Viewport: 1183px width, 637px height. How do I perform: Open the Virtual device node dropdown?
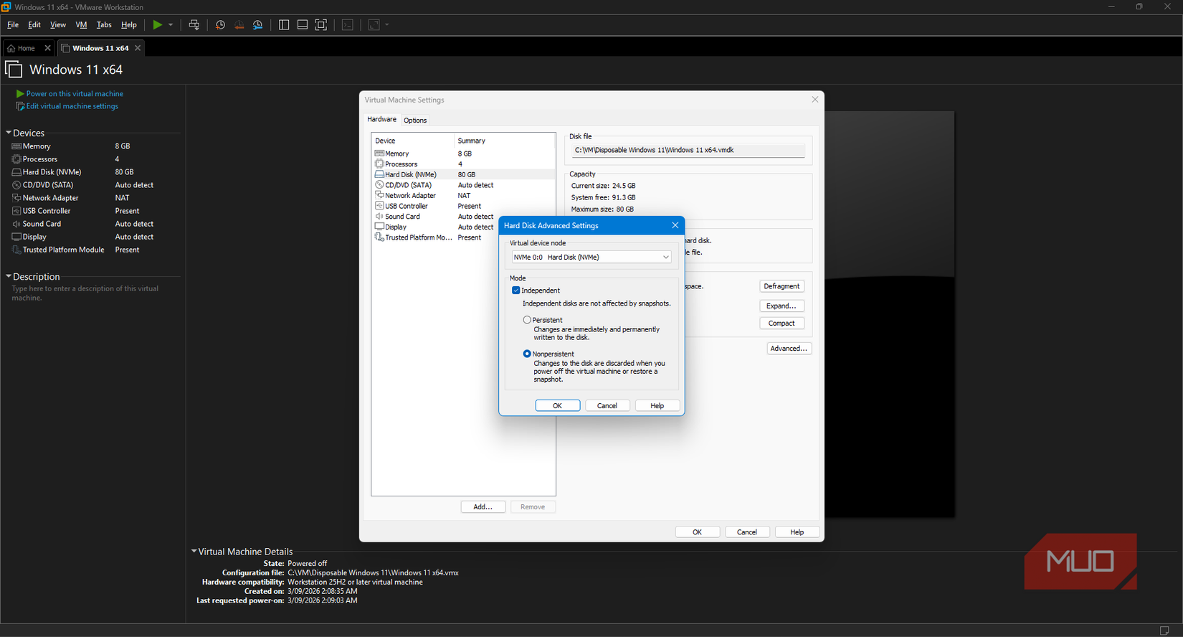(x=591, y=257)
